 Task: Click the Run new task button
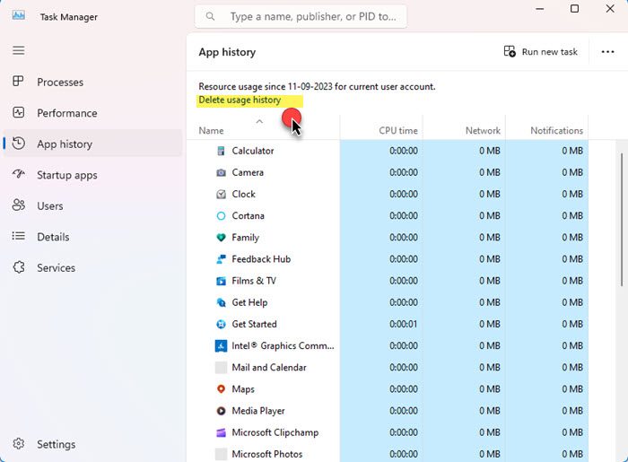tap(541, 52)
